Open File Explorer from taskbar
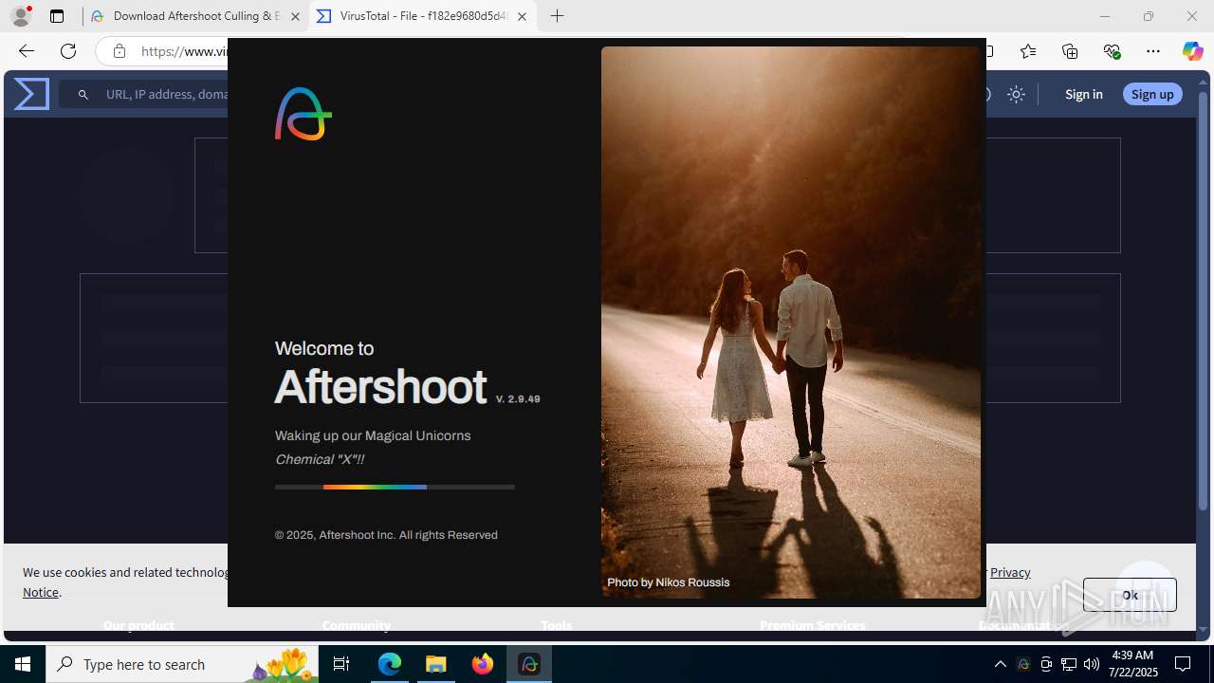This screenshot has width=1214, height=683. (x=436, y=664)
